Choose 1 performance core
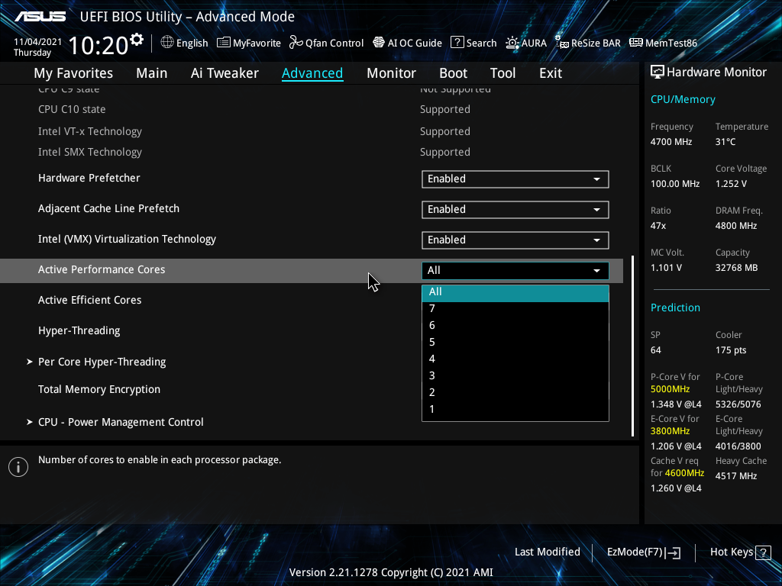This screenshot has height=586, width=782. [x=515, y=409]
